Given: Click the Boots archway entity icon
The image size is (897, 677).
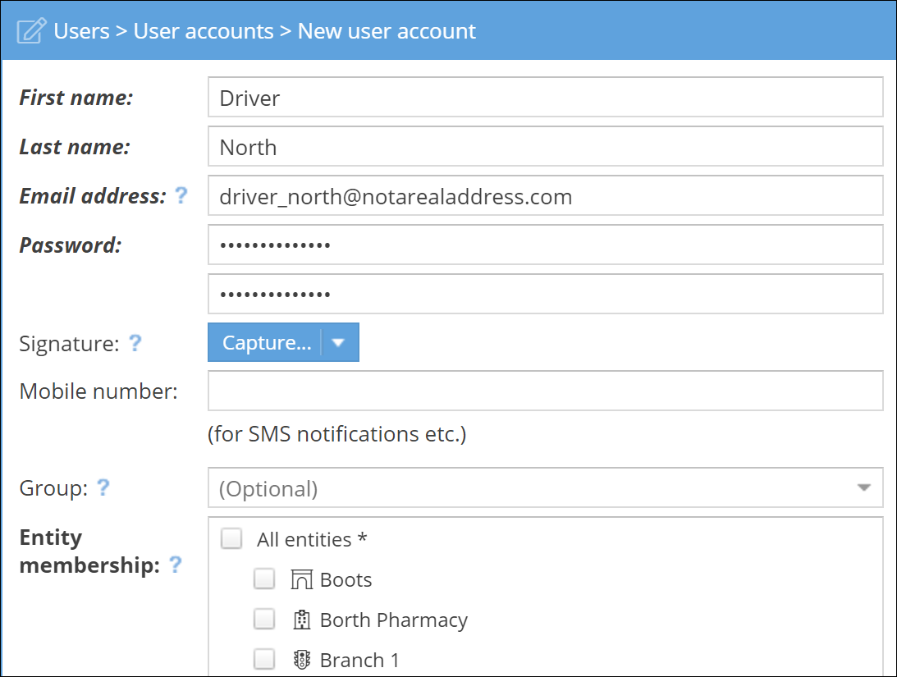Looking at the screenshot, I should (x=303, y=580).
